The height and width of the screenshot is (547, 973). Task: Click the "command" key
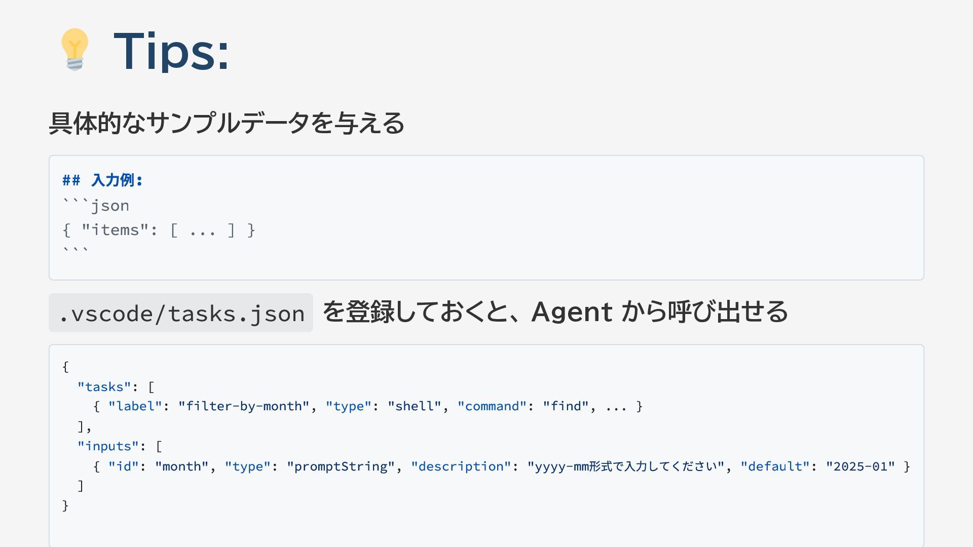pos(492,406)
